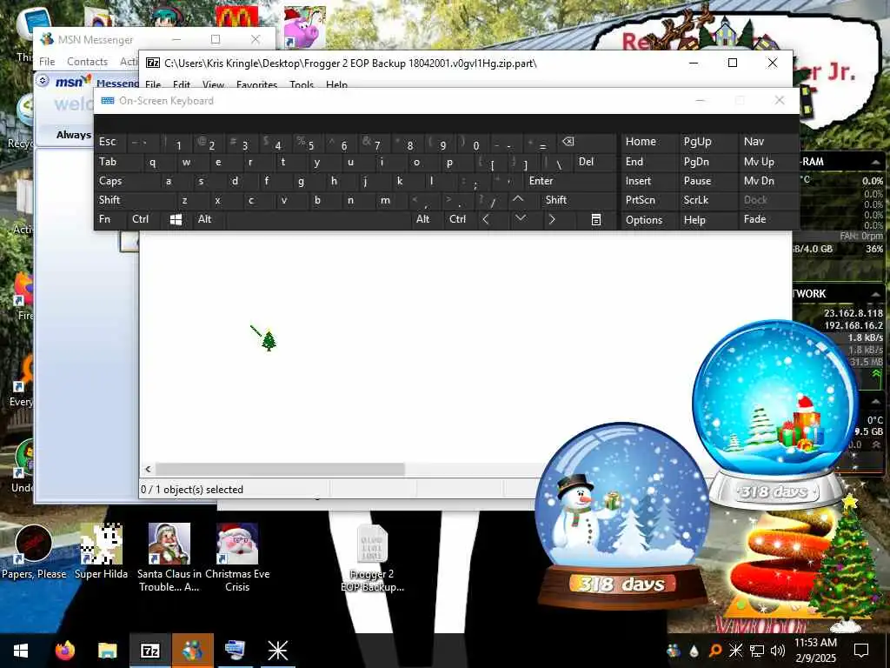The width and height of the screenshot is (890, 668).
Task: Click the pink pig Santa desktop icon
Action: [x=305, y=27]
